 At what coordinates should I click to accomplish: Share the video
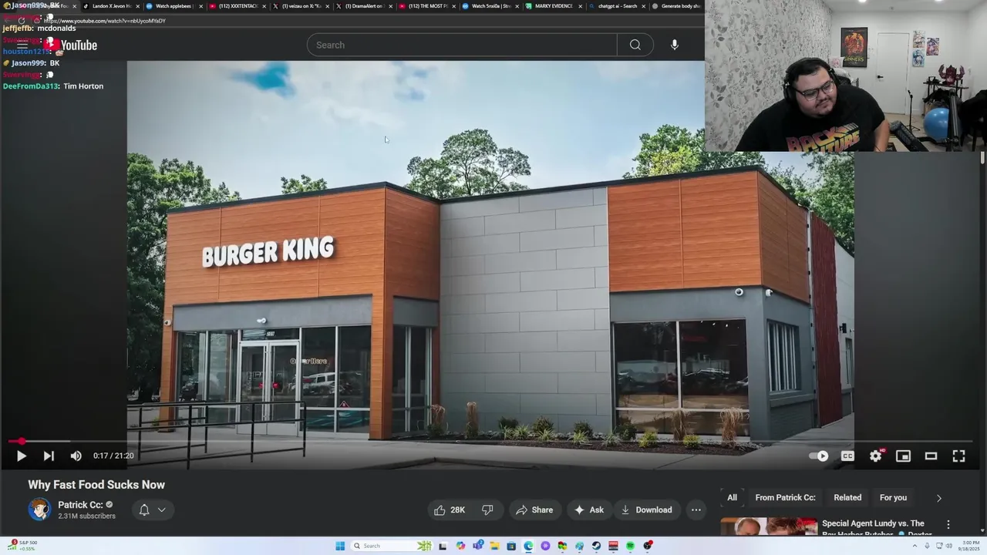pos(534,510)
